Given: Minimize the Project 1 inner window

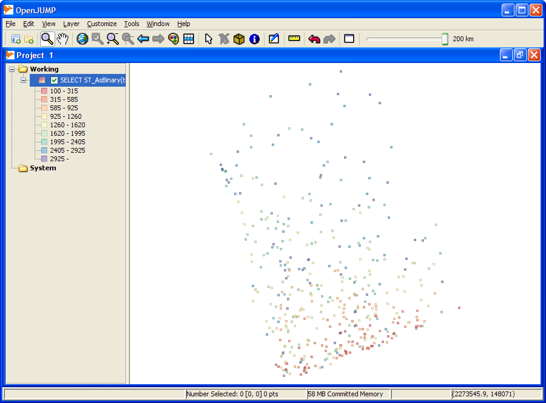Looking at the screenshot, I should [505, 55].
